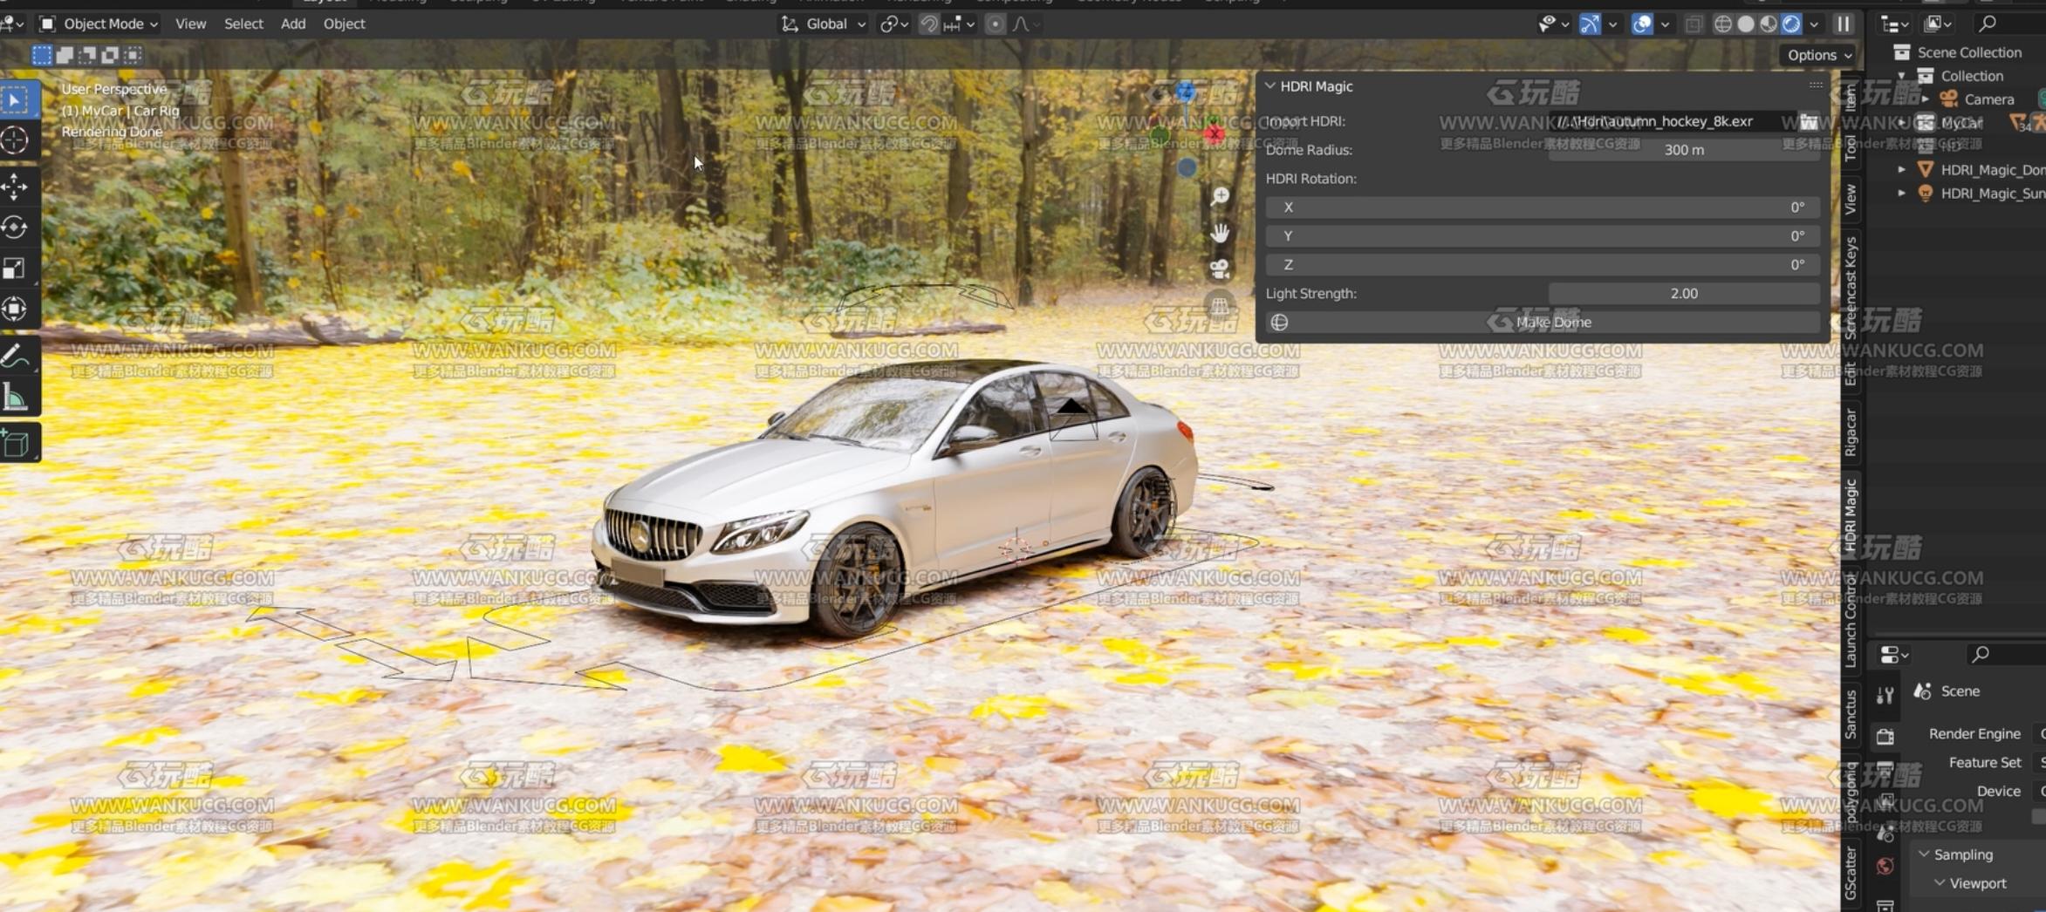Select the Scale tool

click(x=16, y=269)
